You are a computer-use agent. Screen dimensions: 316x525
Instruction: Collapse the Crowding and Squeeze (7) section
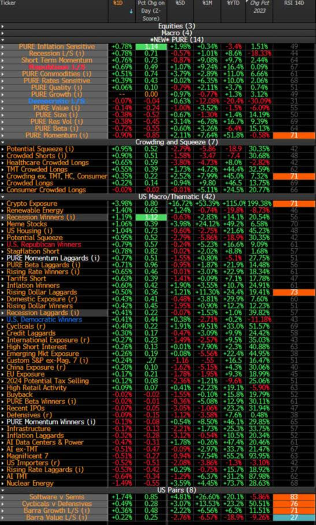pyautogui.click(x=3, y=142)
